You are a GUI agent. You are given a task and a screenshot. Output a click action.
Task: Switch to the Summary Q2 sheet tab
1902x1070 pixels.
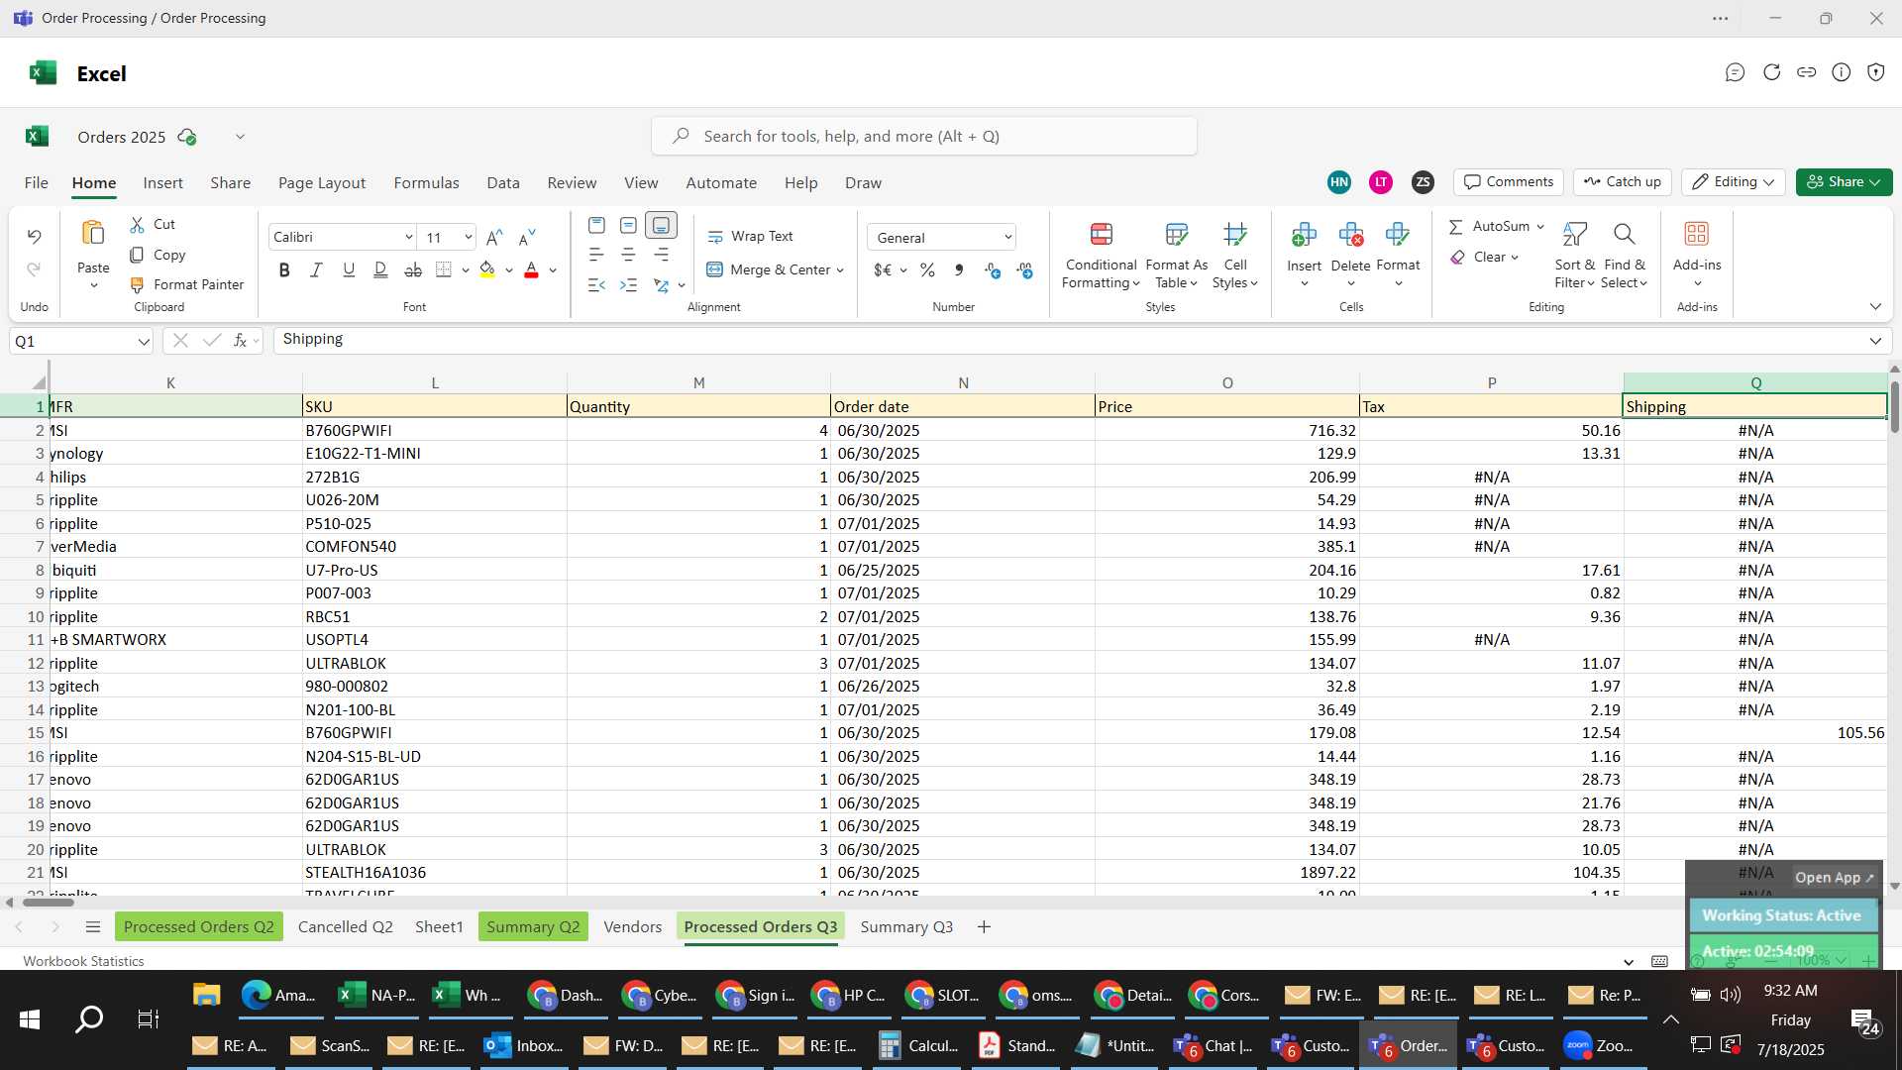tap(533, 927)
